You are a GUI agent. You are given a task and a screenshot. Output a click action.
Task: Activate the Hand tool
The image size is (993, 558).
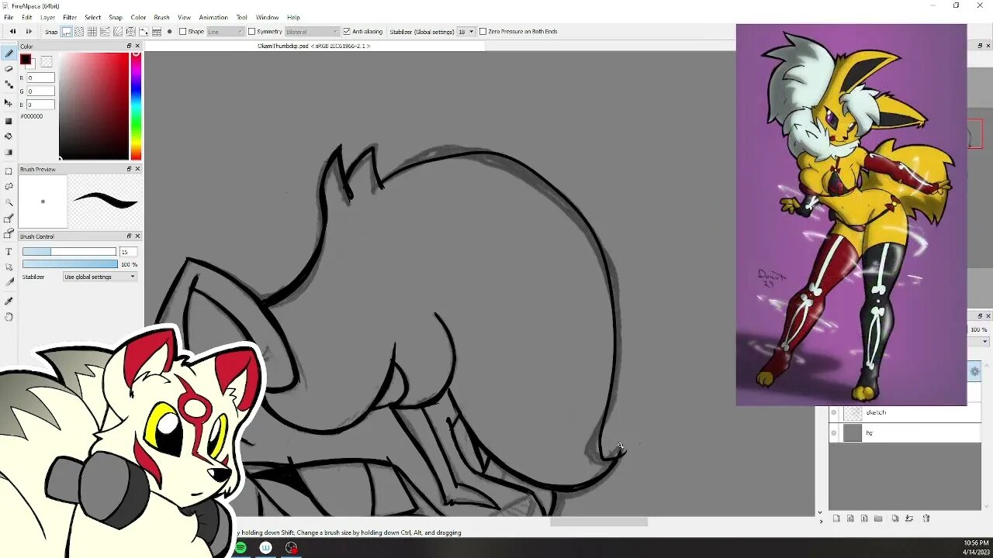point(9,317)
